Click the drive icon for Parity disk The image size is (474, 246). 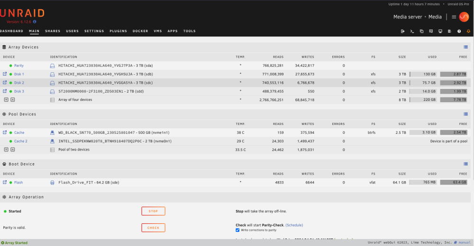pyautogui.click(x=52, y=65)
